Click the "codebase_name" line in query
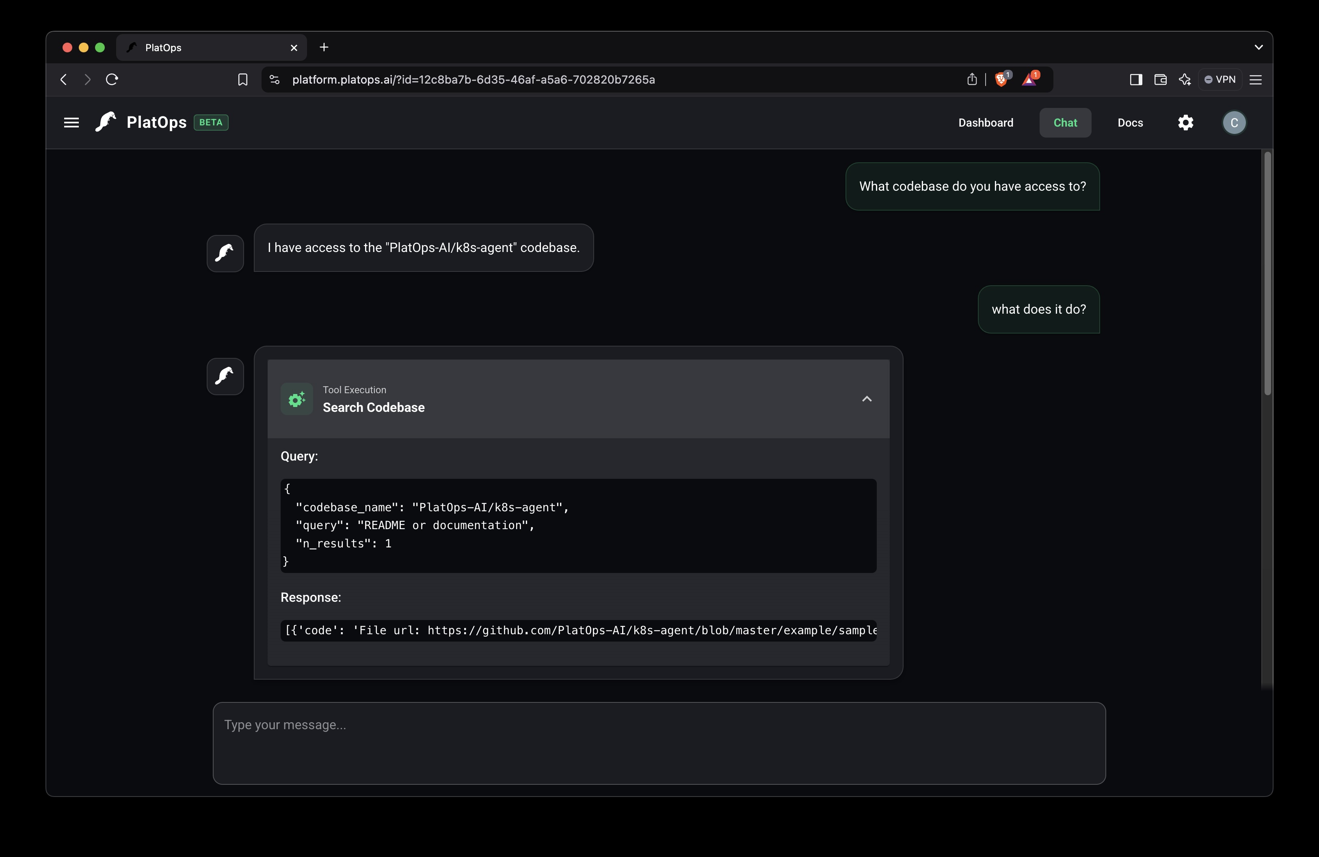 [x=432, y=507]
